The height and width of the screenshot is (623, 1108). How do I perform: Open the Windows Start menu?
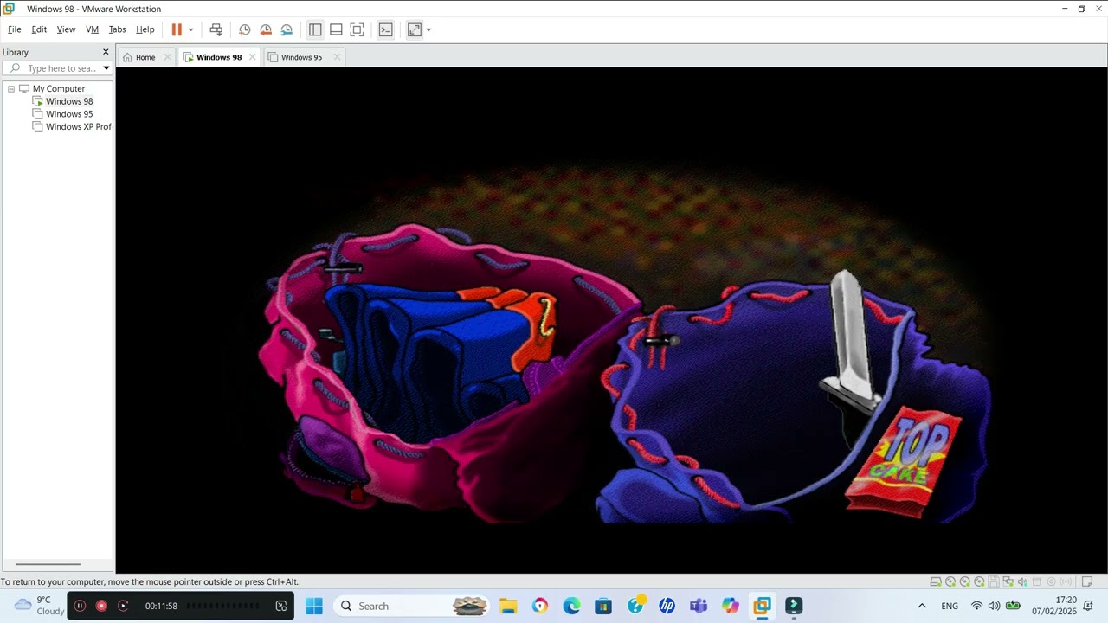[x=314, y=606]
